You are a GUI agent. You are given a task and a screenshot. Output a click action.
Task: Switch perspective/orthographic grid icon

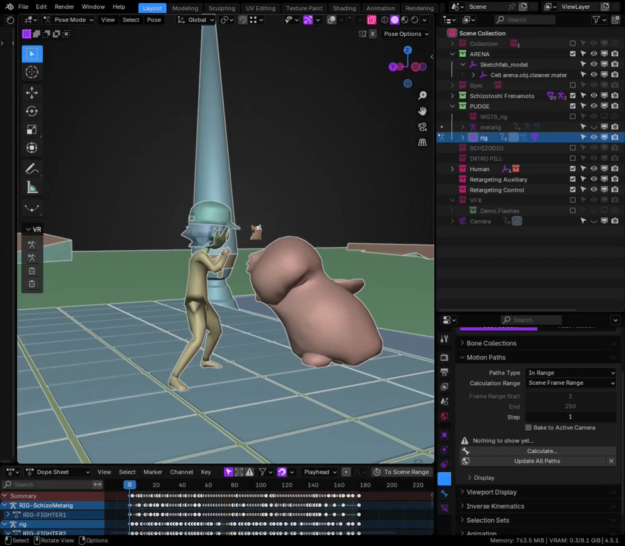pos(422,143)
